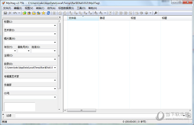This screenshot has width=194, height=125.
Task: Click the Paste tag icon
Action: tap(65, 13)
